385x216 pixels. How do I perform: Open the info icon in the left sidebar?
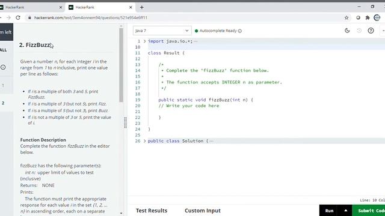(x=3, y=67)
